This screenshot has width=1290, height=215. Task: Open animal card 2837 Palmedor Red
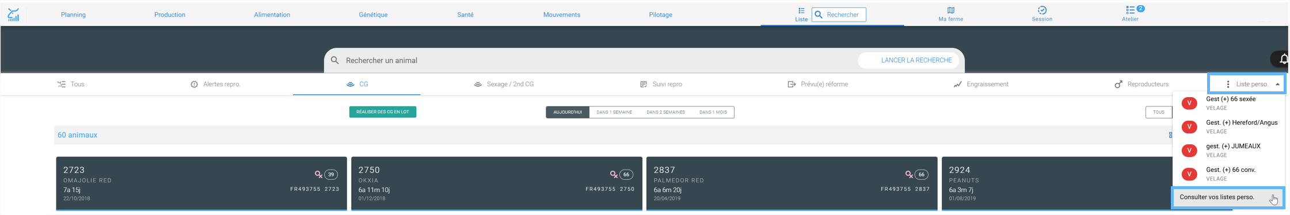[x=792, y=183]
